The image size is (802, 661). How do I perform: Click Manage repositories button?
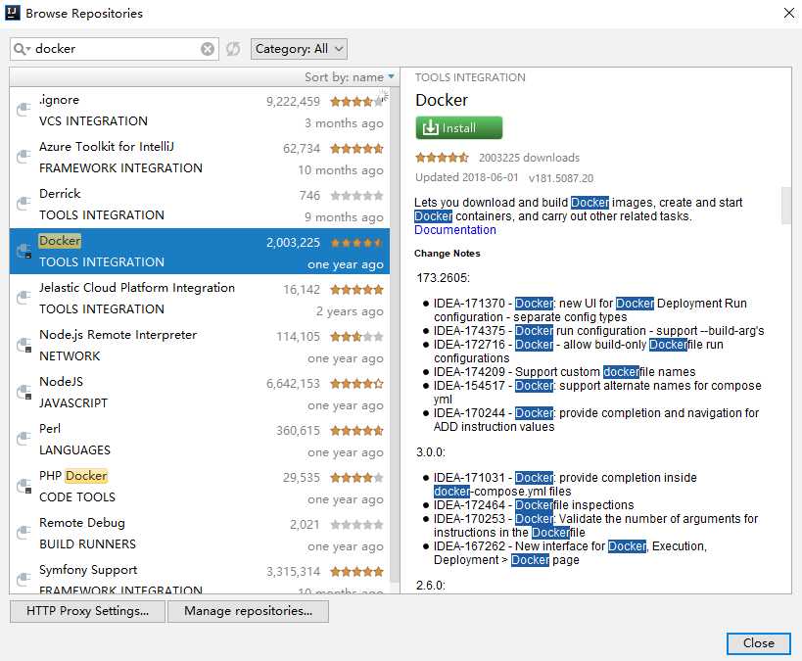pyautogui.click(x=248, y=611)
